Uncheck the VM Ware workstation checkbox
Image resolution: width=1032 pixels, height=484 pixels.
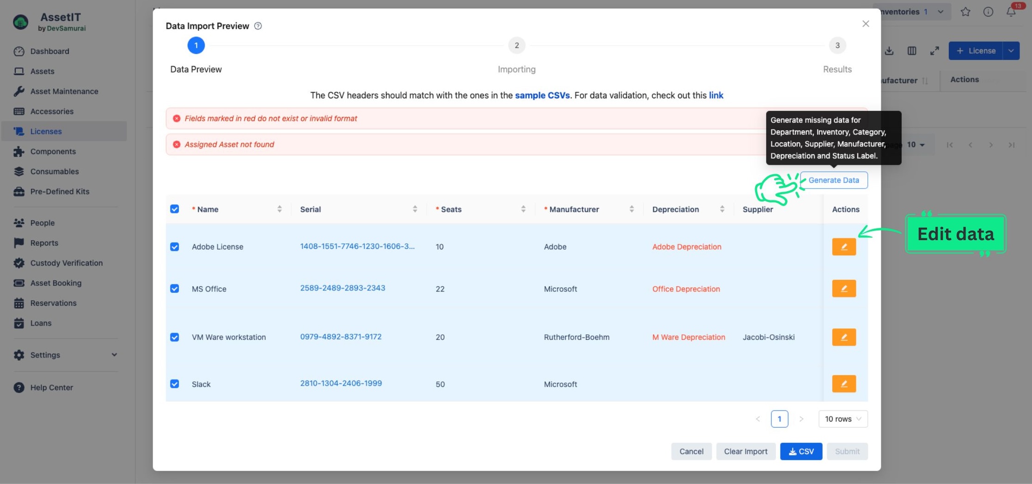175,337
